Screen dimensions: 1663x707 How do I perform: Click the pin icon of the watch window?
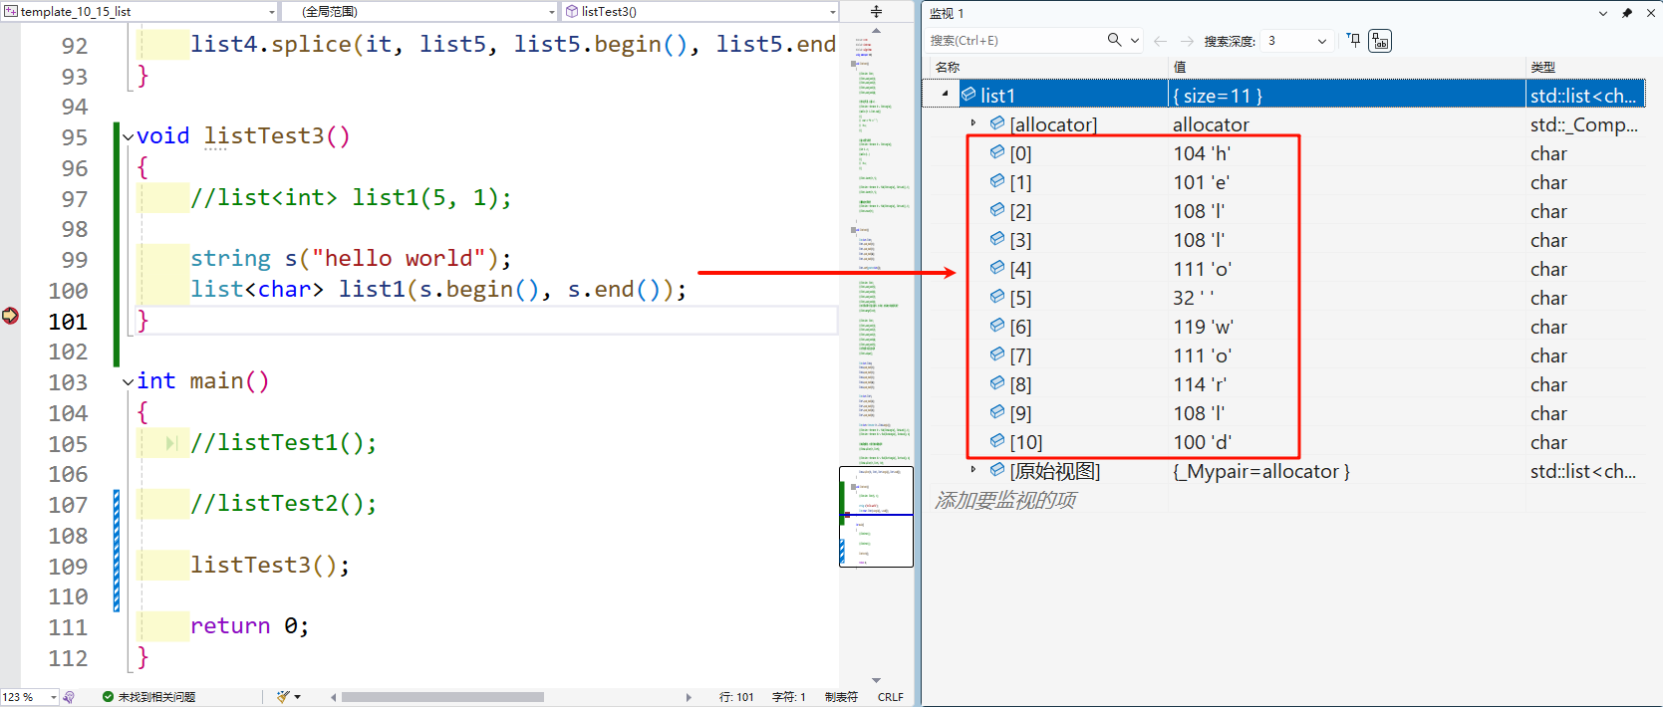click(x=1627, y=13)
